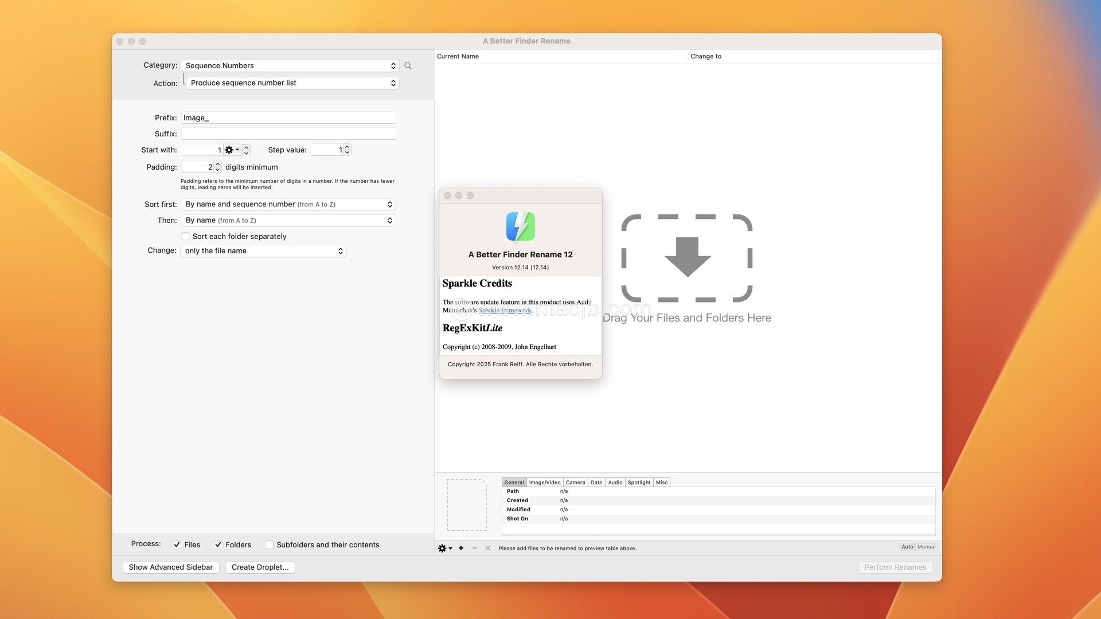Click the Start with stepper arrows

pyautogui.click(x=247, y=150)
